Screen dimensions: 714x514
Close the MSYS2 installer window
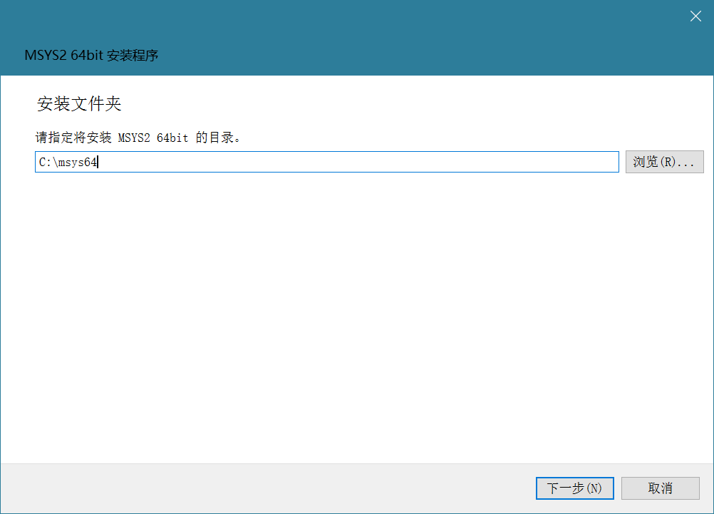tap(695, 16)
